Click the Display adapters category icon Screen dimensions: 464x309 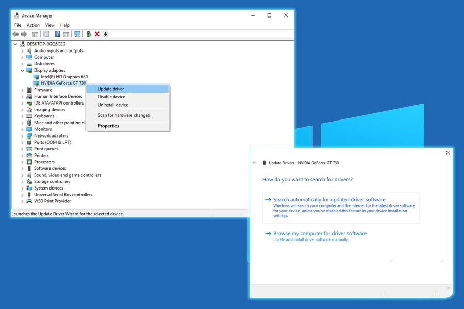29,71
